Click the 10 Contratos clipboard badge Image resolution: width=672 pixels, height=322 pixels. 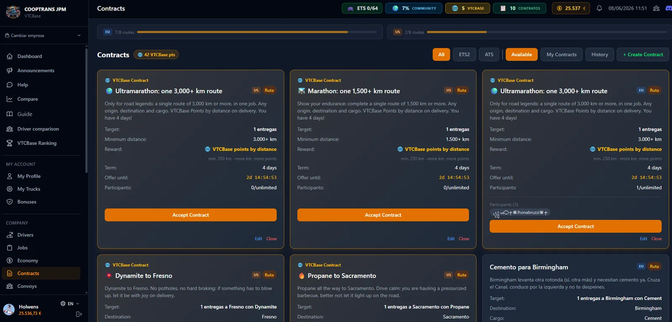coord(520,8)
